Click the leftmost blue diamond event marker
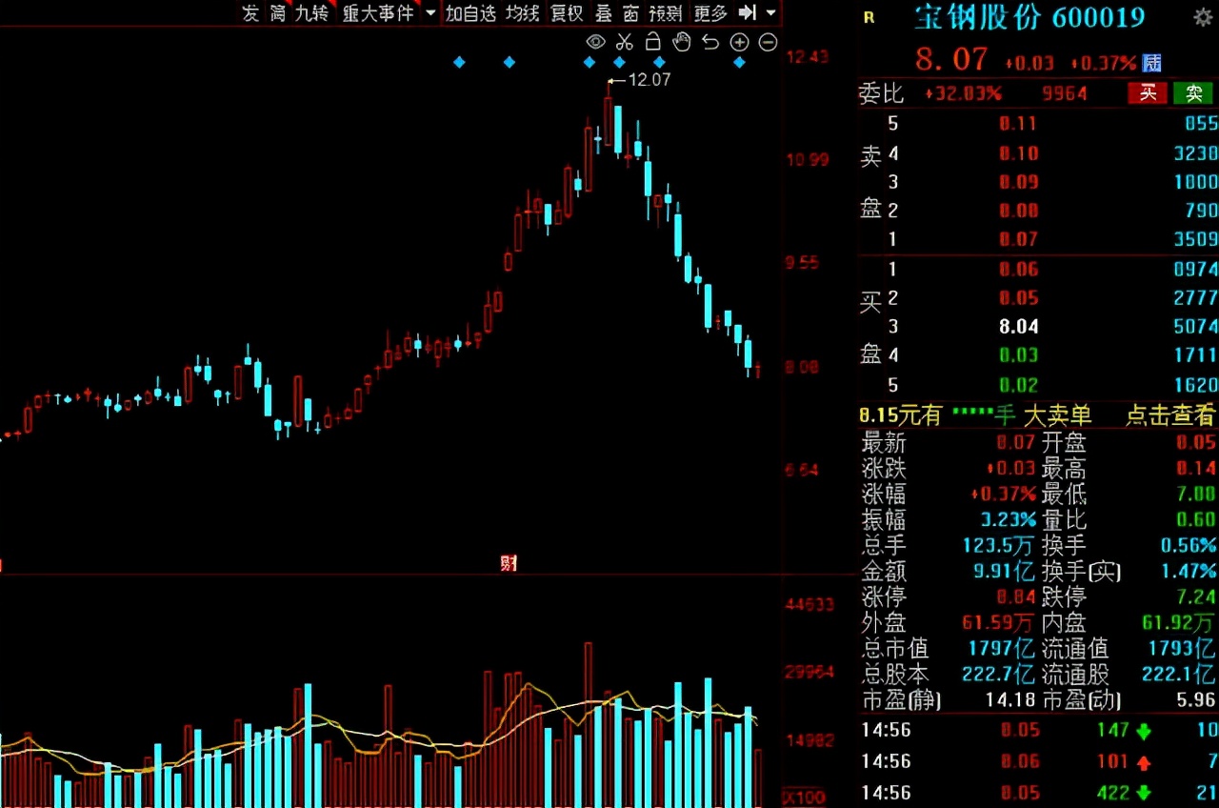The image size is (1219, 808). click(x=459, y=62)
